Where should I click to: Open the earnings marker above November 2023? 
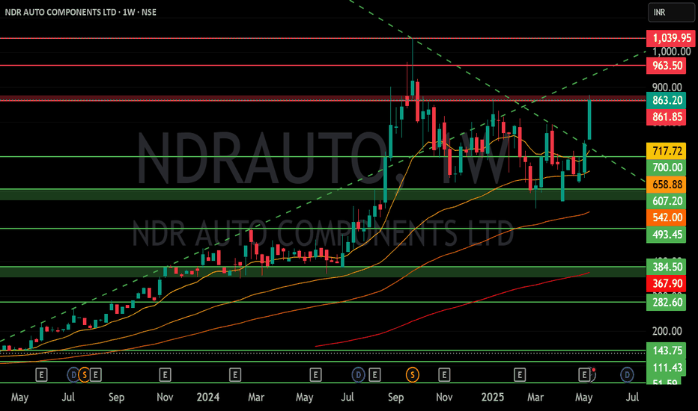pos(166,375)
